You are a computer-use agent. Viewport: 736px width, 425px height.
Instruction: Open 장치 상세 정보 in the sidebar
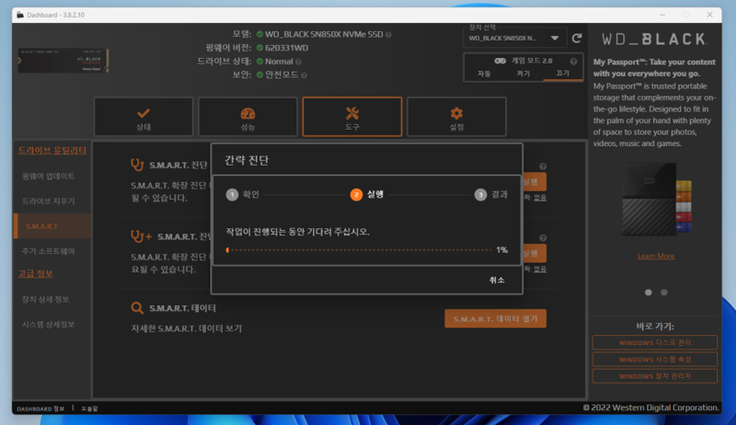pos(45,299)
